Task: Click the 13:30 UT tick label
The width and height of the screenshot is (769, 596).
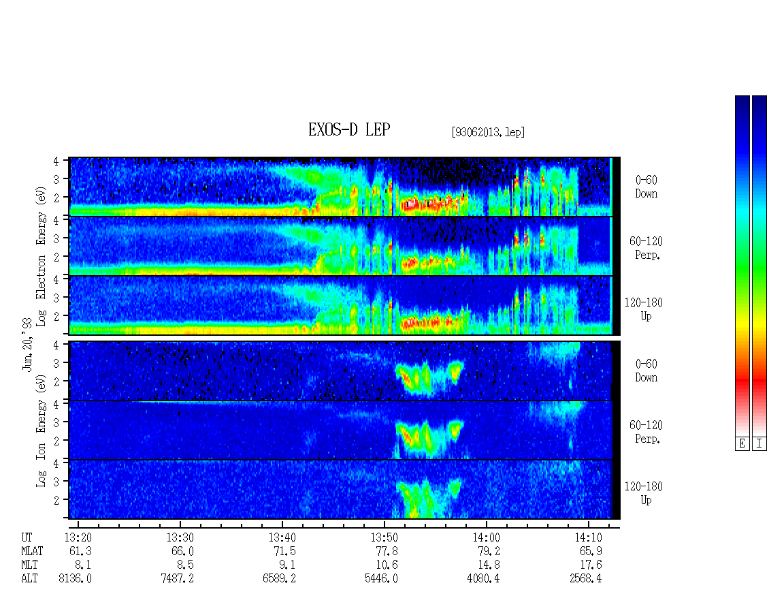Action: click(180, 537)
